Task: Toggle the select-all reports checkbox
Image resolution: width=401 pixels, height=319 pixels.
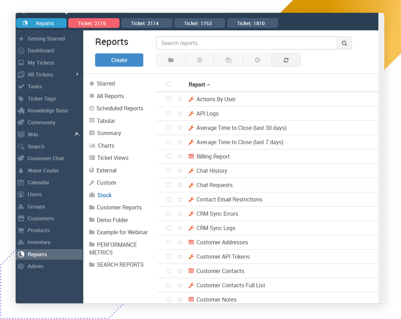Action: click(x=169, y=84)
